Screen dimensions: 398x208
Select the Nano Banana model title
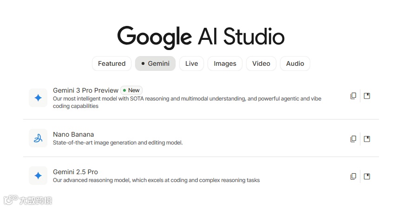click(73, 134)
